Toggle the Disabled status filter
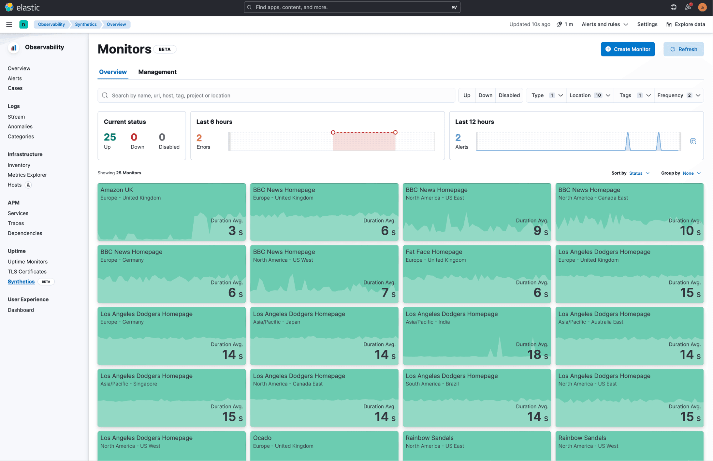 509,95
